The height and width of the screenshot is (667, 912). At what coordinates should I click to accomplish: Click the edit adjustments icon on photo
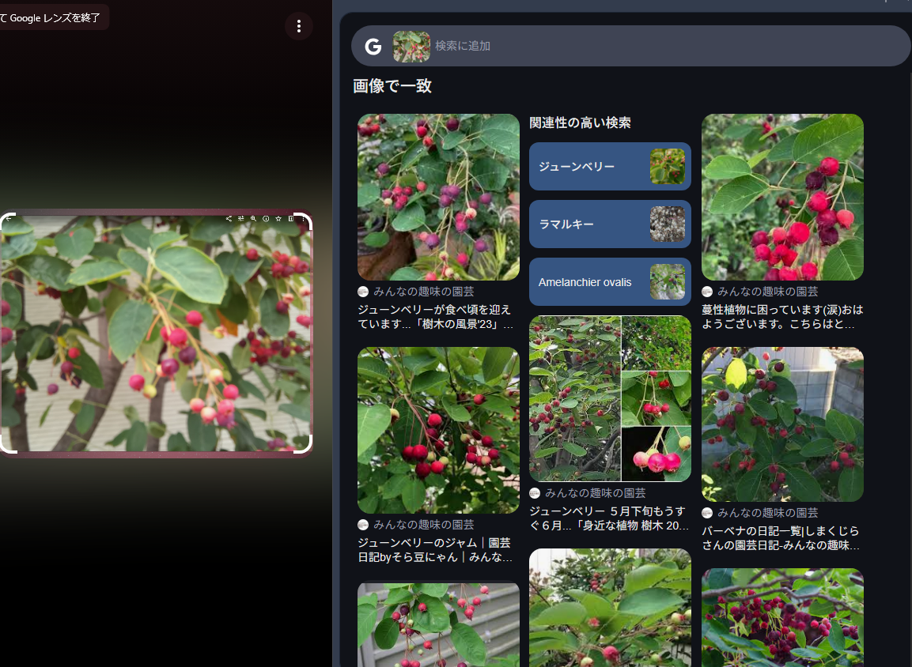coord(240,219)
